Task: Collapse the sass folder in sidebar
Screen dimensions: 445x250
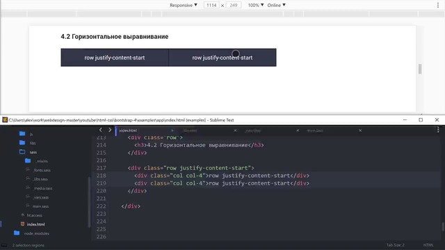Action: pos(33,152)
